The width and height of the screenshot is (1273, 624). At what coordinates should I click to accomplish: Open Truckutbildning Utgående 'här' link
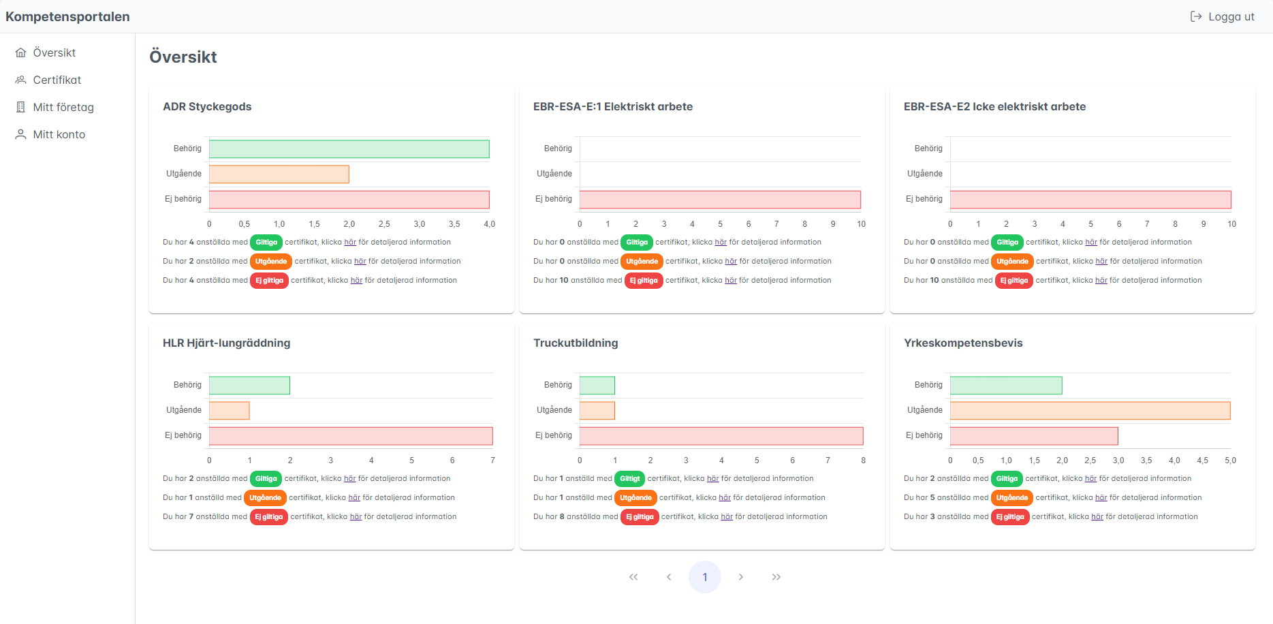pyautogui.click(x=725, y=497)
